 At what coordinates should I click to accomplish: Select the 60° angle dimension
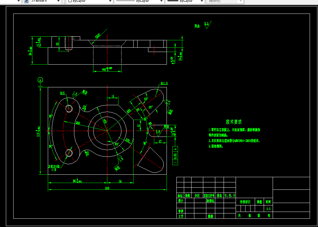click(117, 144)
